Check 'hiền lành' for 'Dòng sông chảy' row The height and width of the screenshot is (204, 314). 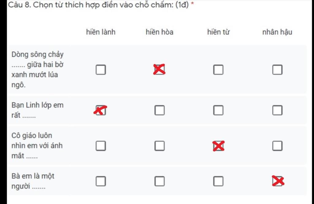point(101,70)
